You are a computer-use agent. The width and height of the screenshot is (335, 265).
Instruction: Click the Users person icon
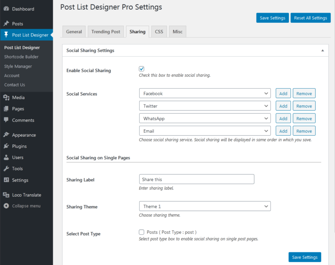pyautogui.click(x=6, y=158)
